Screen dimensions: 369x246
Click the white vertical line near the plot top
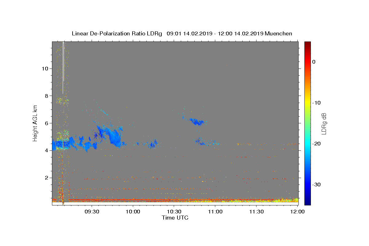[63, 68]
